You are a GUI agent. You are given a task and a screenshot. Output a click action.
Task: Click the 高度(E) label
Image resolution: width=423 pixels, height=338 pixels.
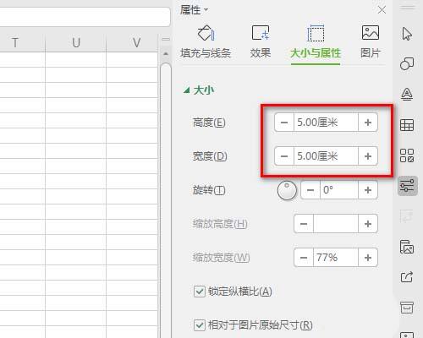(x=209, y=123)
